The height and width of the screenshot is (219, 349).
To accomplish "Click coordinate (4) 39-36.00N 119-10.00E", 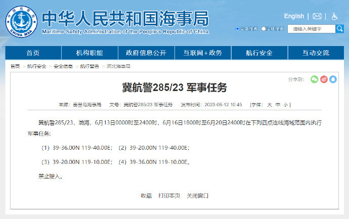I will point(154,162).
